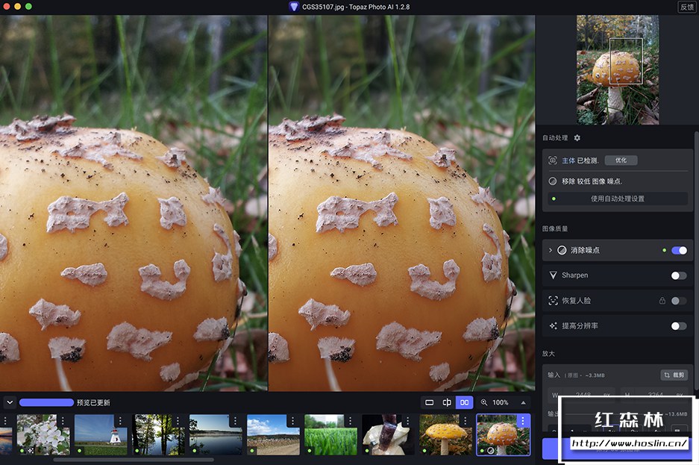This screenshot has height=465, width=699.
Task: Turn on 提高分辨率 toggle
Action: tap(678, 326)
